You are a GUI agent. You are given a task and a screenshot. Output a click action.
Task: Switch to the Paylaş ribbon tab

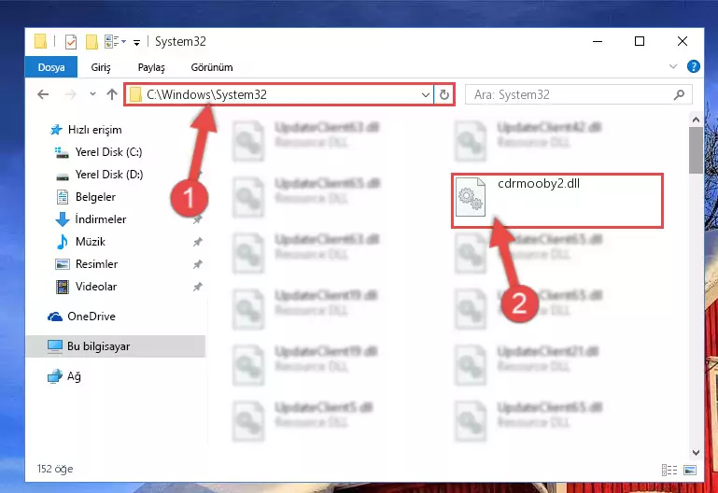[151, 67]
